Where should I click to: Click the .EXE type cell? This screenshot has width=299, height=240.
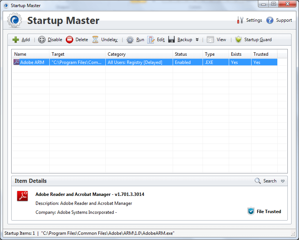point(216,62)
